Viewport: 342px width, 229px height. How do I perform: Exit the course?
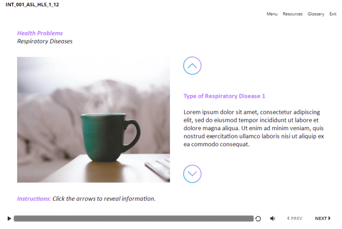pyautogui.click(x=333, y=14)
